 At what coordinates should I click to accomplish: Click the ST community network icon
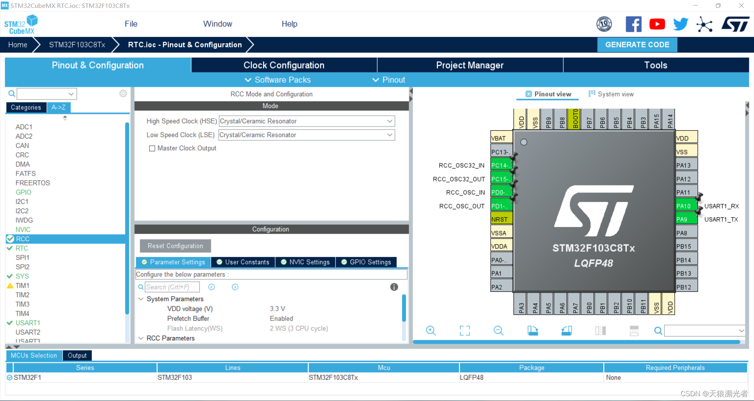(x=705, y=24)
